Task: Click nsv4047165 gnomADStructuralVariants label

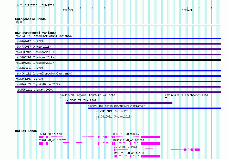Action: [x=116, y=106]
